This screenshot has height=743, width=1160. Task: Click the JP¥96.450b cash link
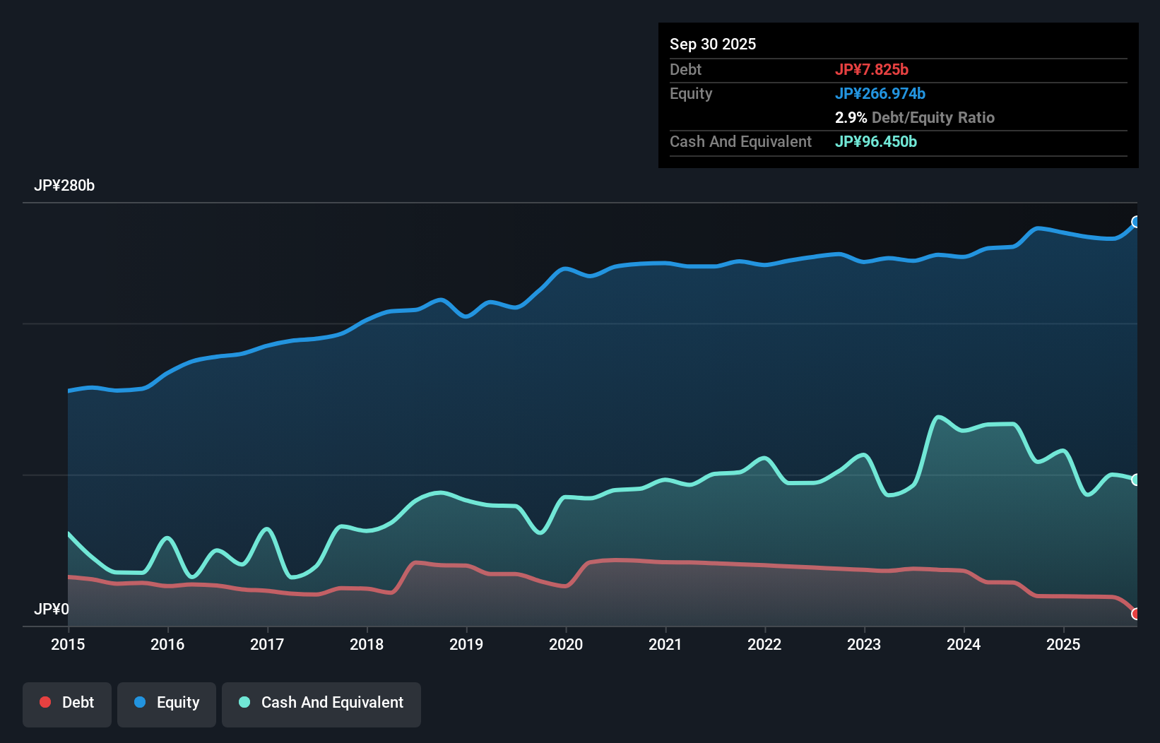(876, 141)
